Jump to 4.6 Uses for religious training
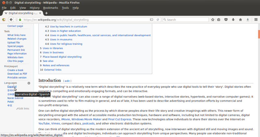The image size is (260, 137). pos(63,44)
